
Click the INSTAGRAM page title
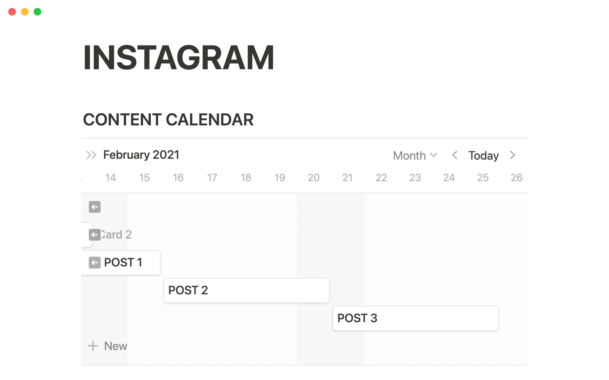coord(179,57)
